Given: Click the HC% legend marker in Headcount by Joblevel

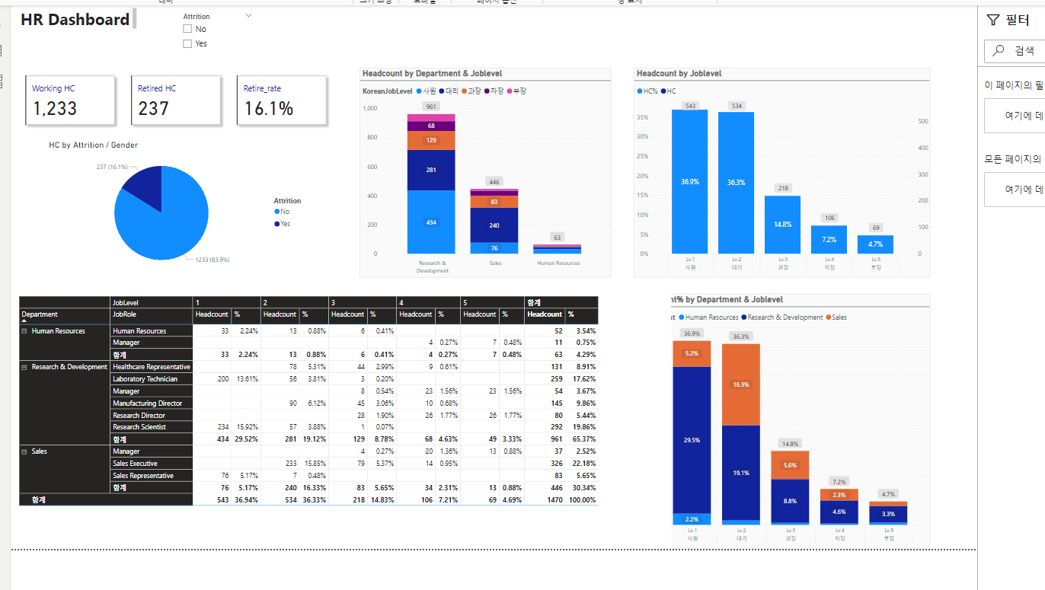Looking at the screenshot, I should pyautogui.click(x=640, y=91).
